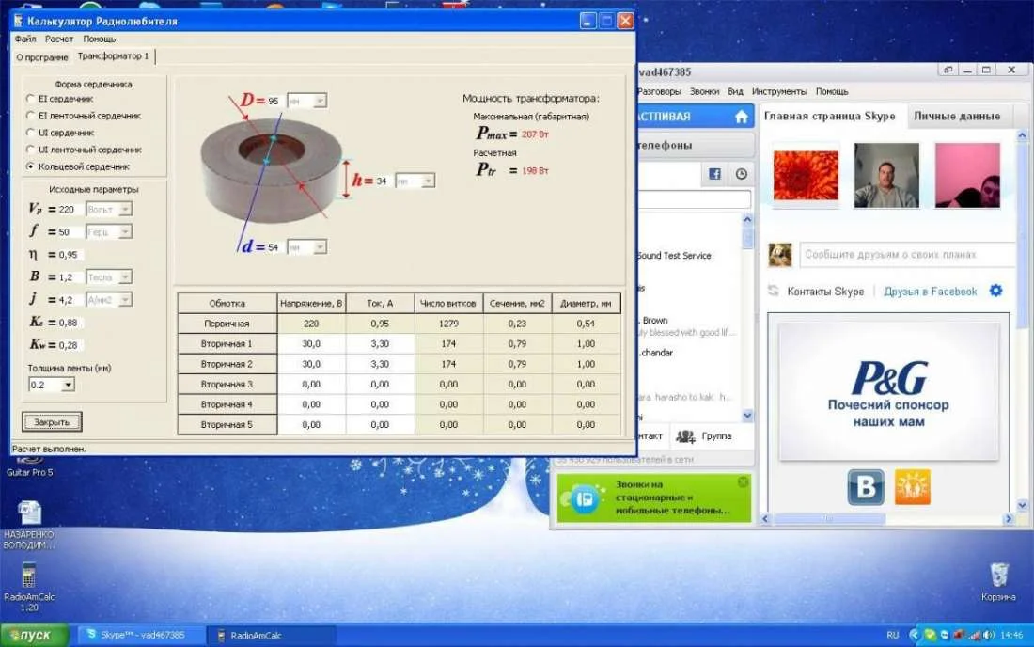Open contacts settings gear icon in Skype
Viewport: 1034px width, 647px height.
point(995,291)
